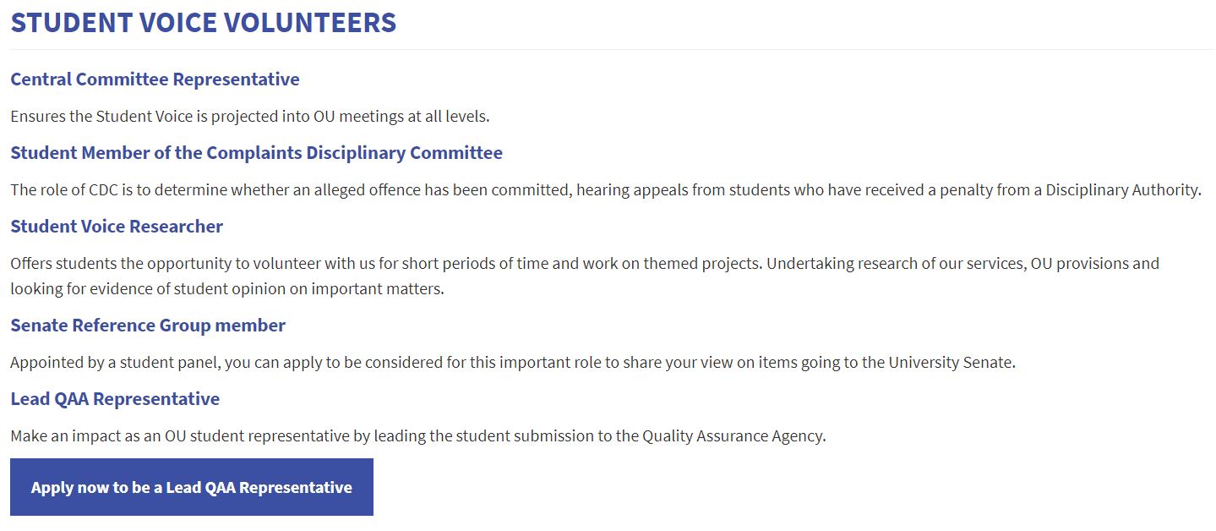Open the Student Voice Researcher heading
Screen dimensions: 1216x531
pos(117,227)
